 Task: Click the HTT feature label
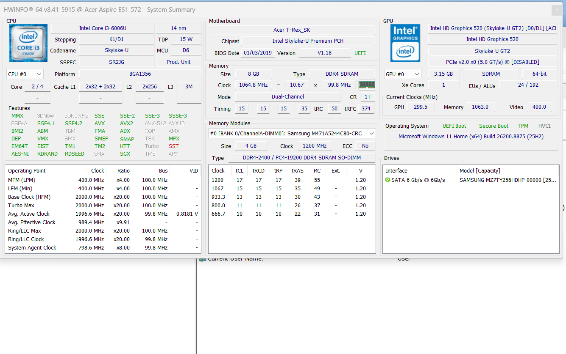[125, 146]
